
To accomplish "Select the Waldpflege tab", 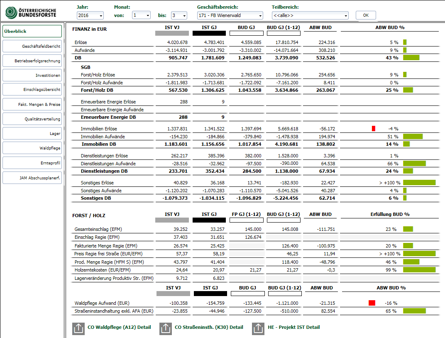I will tap(32, 148).
